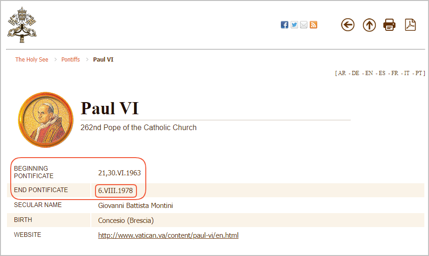Open the RSS feed icon

pos(313,25)
